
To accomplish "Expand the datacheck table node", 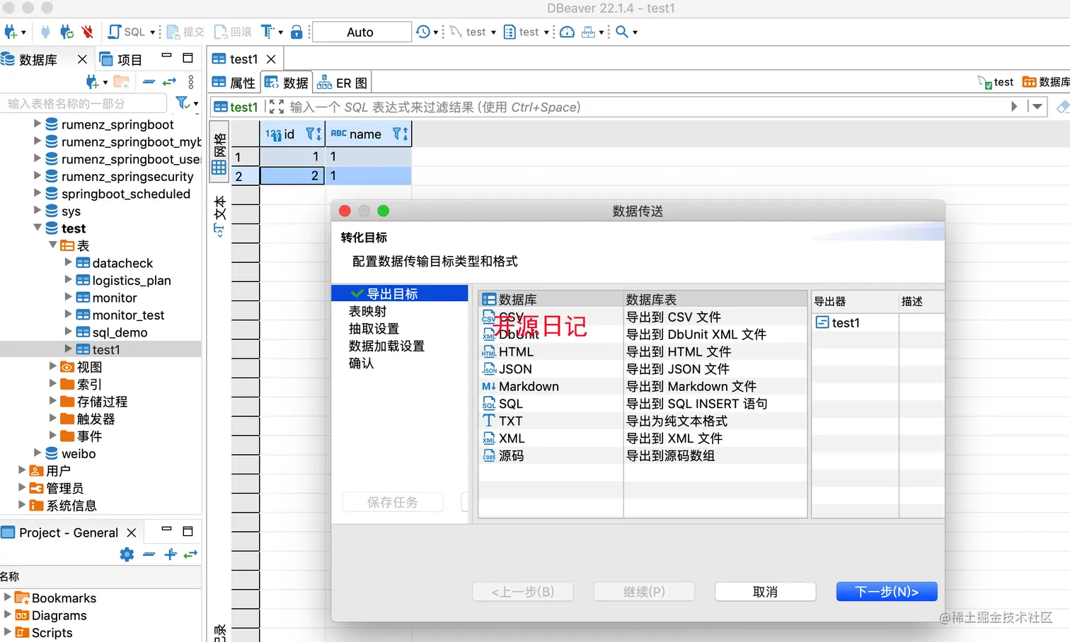I will pyautogui.click(x=69, y=262).
